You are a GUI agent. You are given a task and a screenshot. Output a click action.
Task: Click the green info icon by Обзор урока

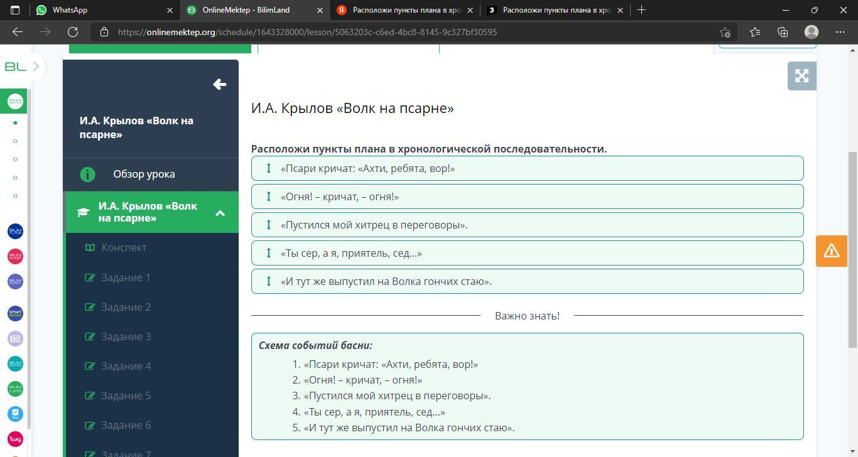[87, 175]
